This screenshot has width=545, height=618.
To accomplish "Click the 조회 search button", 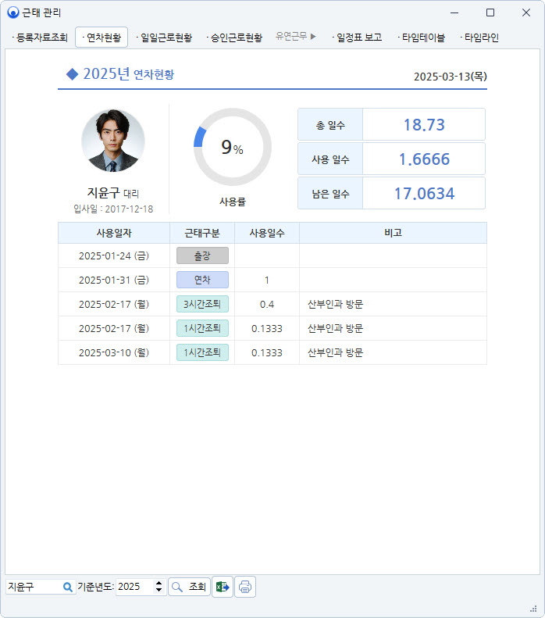I will (189, 587).
